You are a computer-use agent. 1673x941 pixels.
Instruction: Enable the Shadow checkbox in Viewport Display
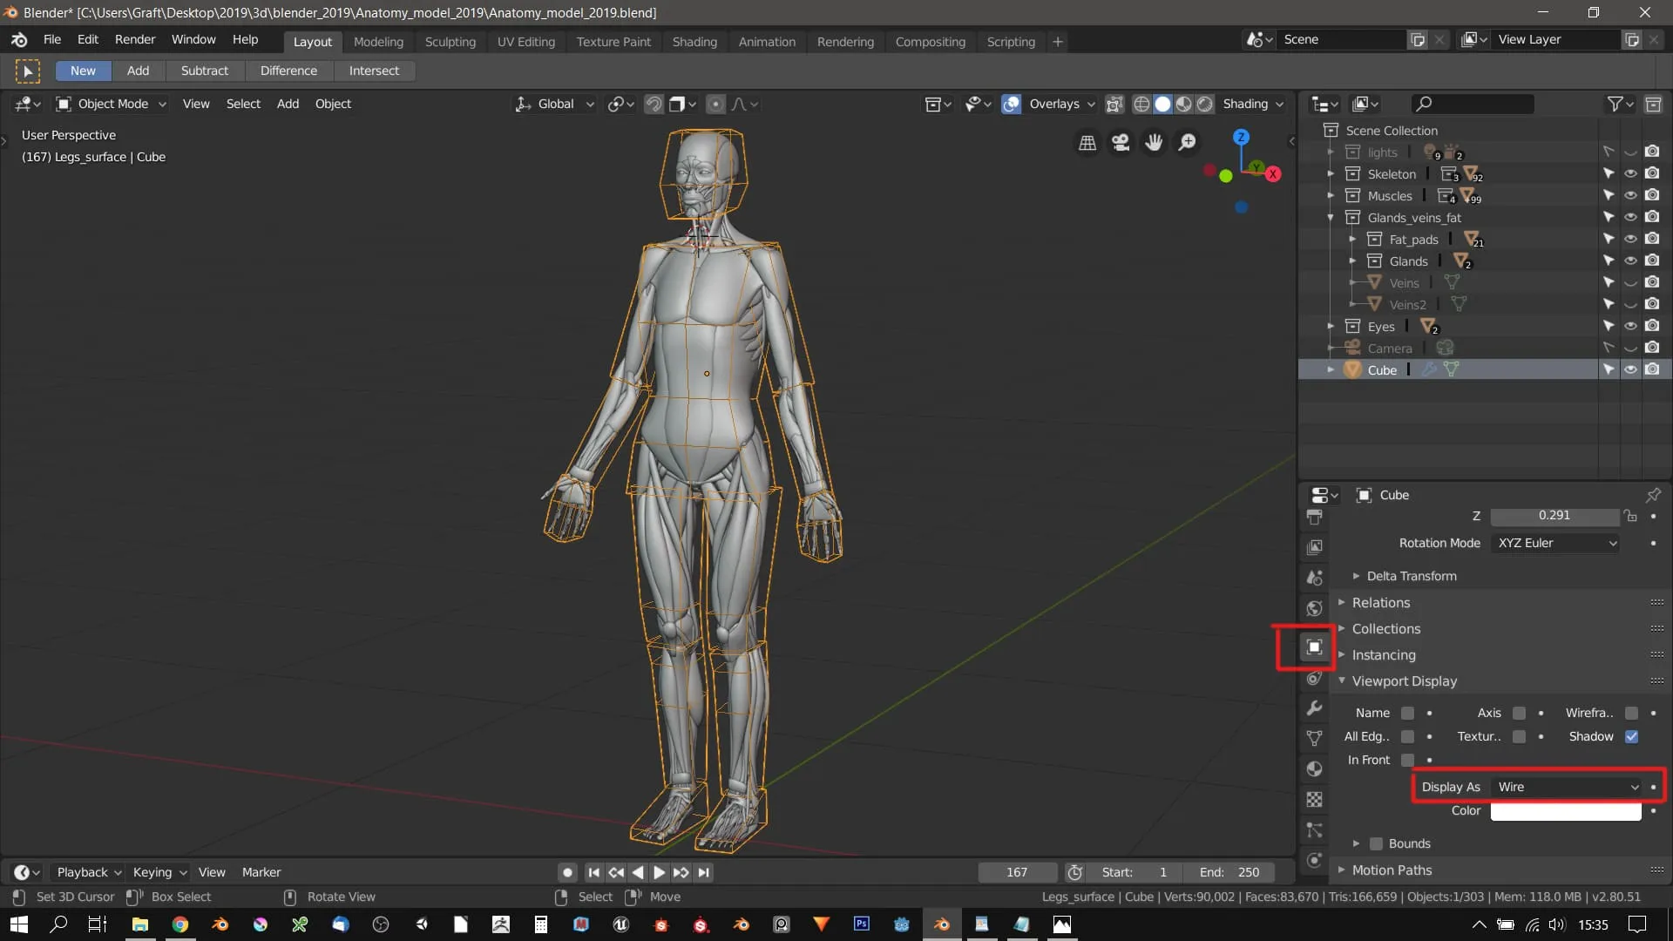tap(1632, 736)
